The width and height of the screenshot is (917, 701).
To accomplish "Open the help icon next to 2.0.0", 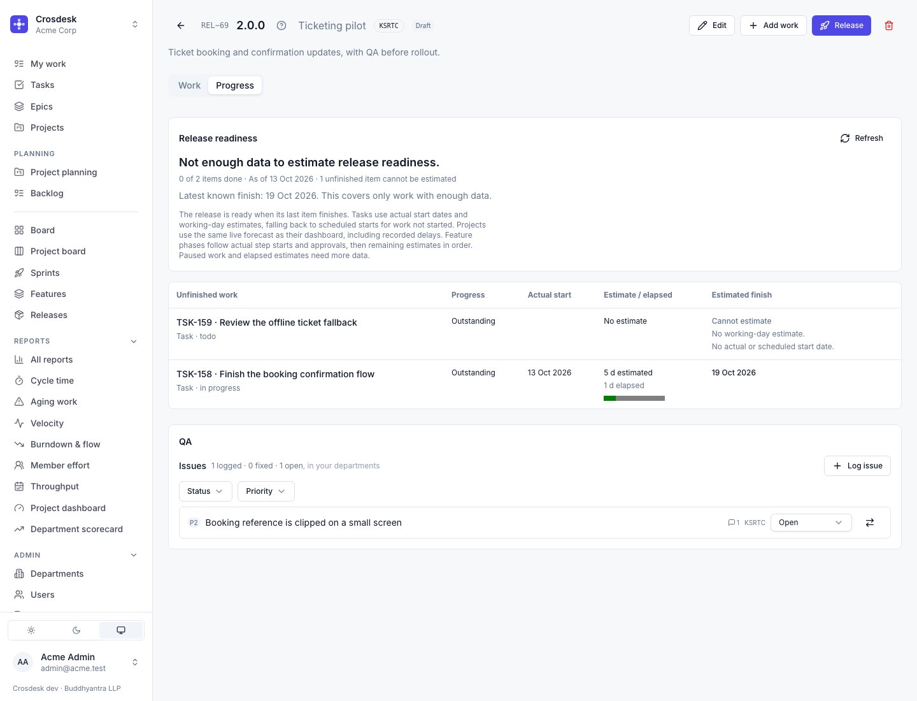I will pos(281,25).
